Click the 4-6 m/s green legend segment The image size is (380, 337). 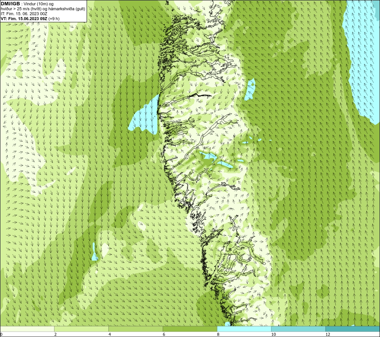(x=136, y=329)
